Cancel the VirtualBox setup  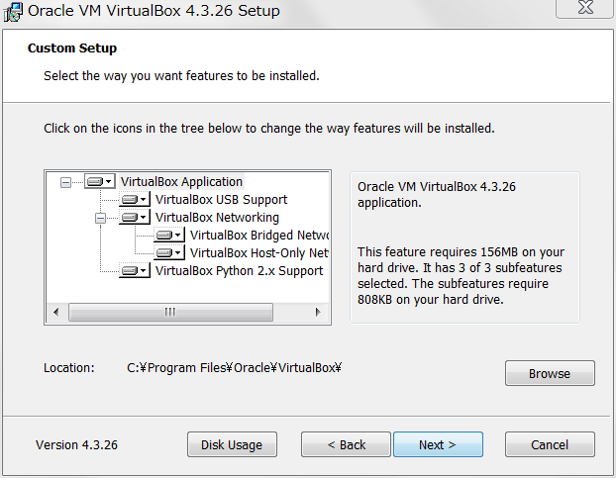(x=550, y=445)
